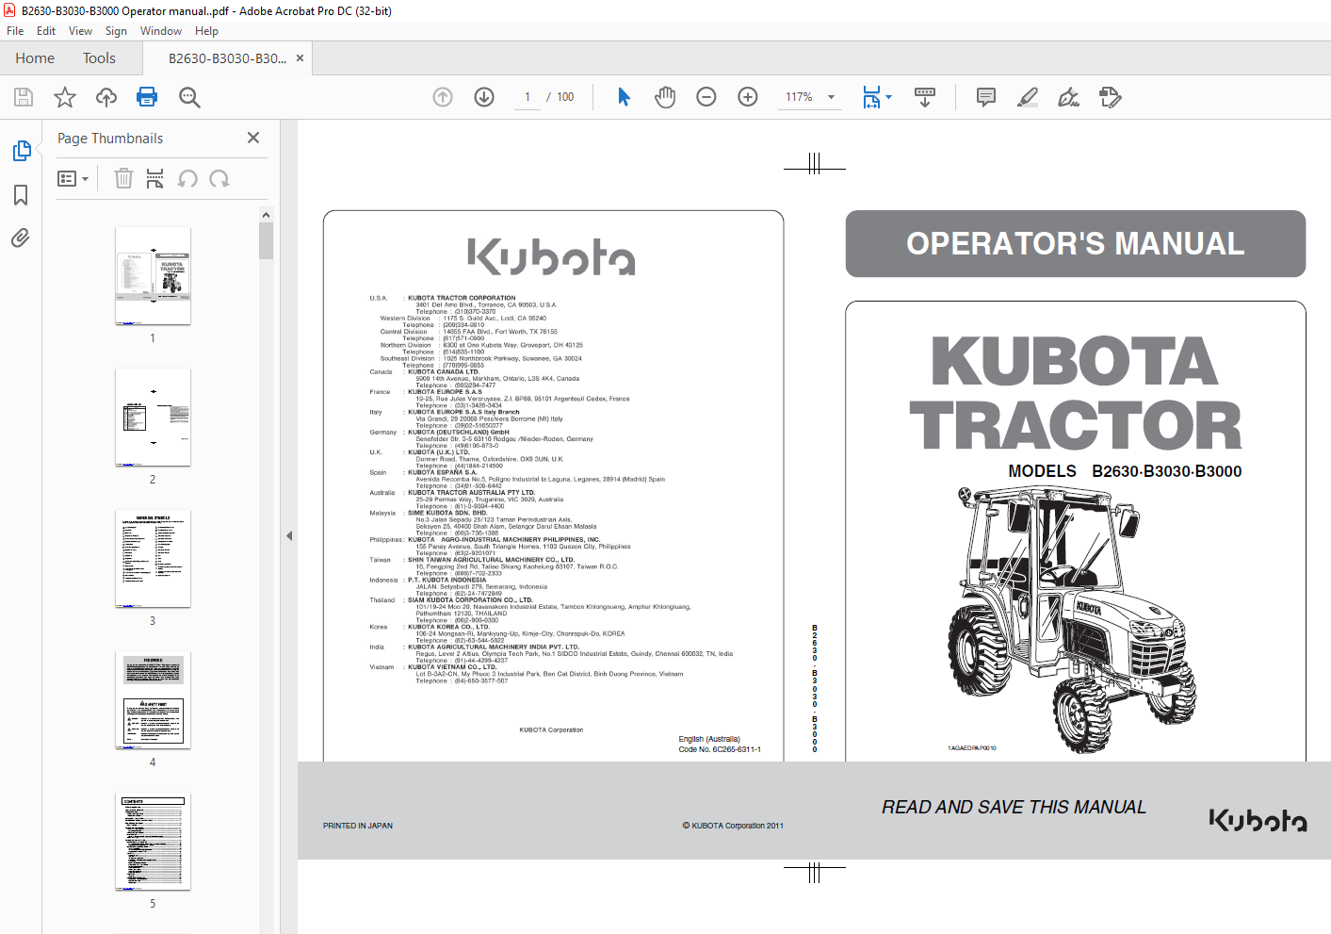Collapse the navigation pane with arrow
This screenshot has width=1331, height=934.
[x=289, y=535]
